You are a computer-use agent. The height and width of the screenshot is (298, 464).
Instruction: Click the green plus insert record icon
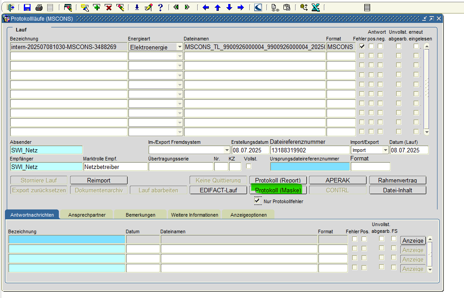click(97, 7)
